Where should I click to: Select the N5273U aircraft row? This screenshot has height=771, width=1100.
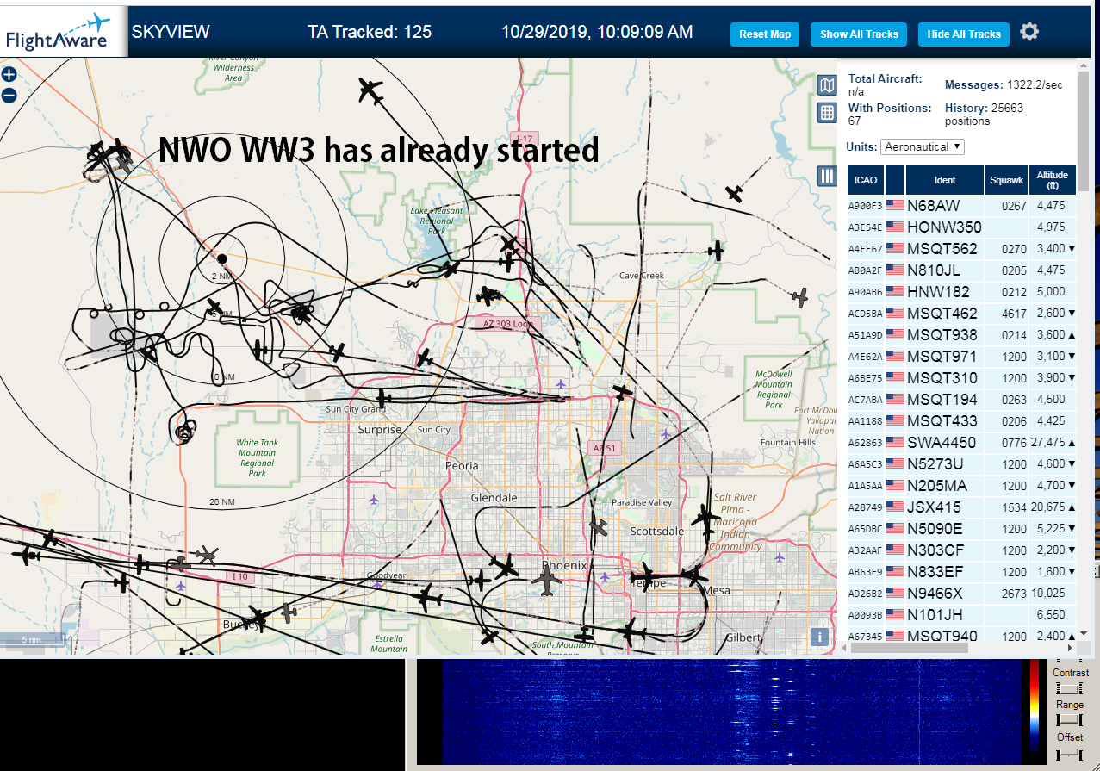pyautogui.click(x=962, y=464)
